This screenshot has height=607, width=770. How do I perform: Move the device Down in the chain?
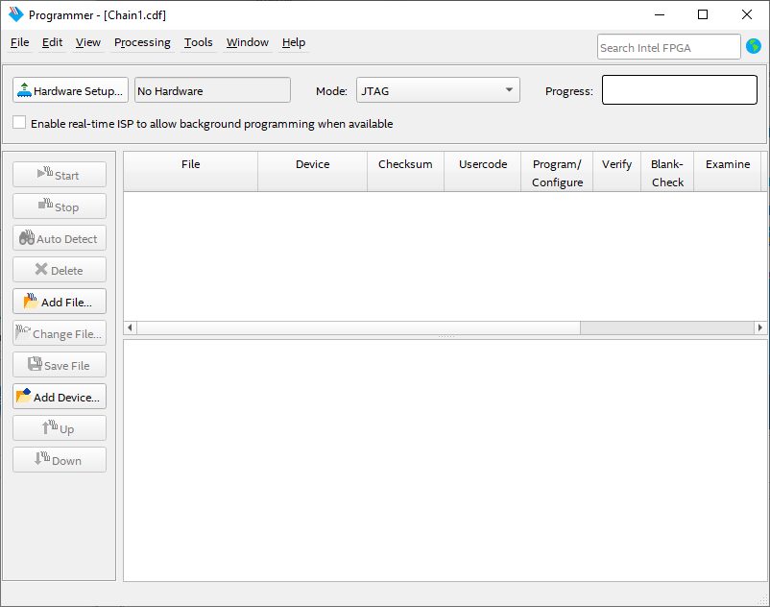60,460
